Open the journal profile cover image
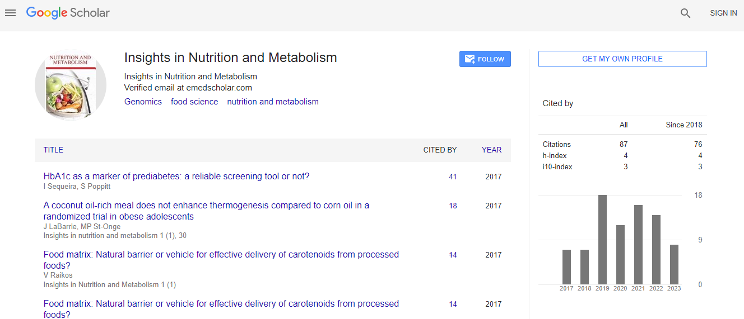 click(71, 85)
